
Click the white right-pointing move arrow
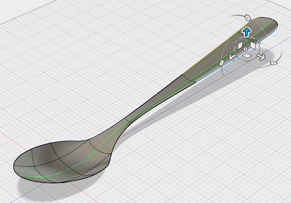click(x=261, y=57)
